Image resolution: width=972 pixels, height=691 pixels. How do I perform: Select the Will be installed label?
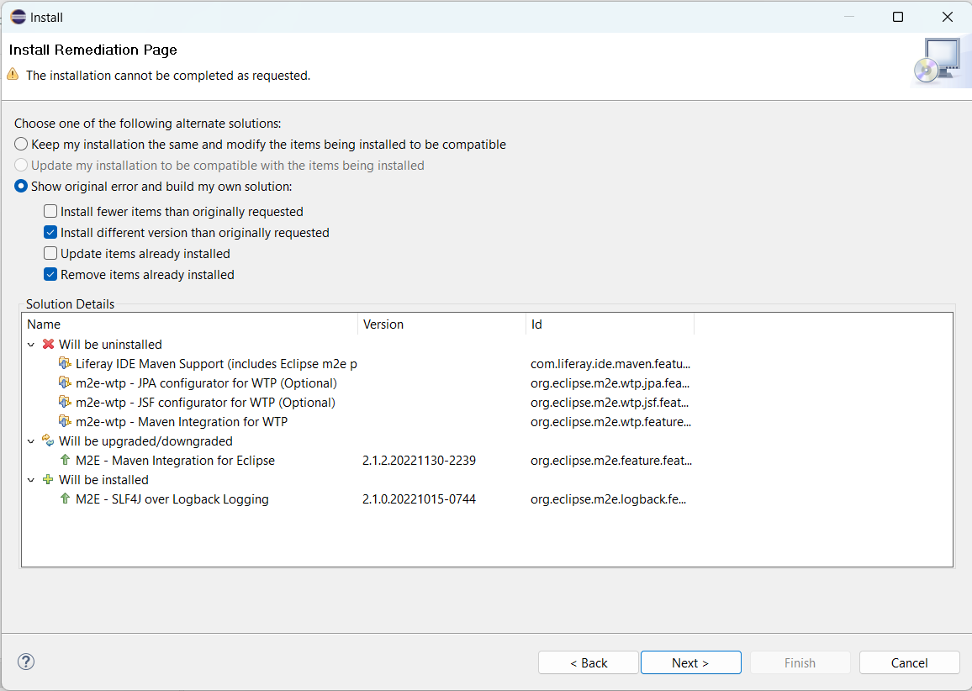tap(103, 480)
